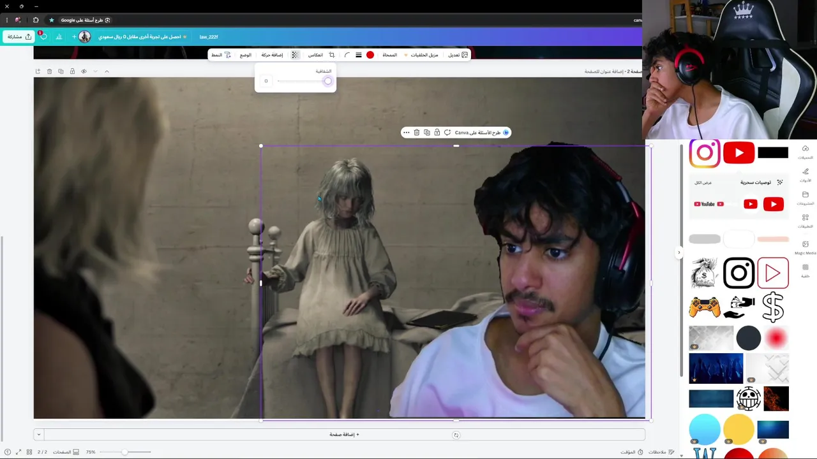817x459 pixels.
Task: Click the zoom slider handle at 75%
Action: click(x=124, y=452)
